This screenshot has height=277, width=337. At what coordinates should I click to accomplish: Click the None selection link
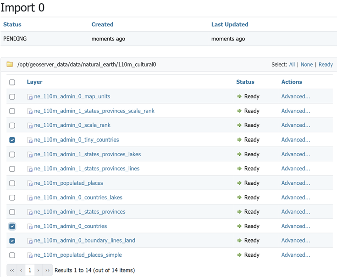click(306, 64)
